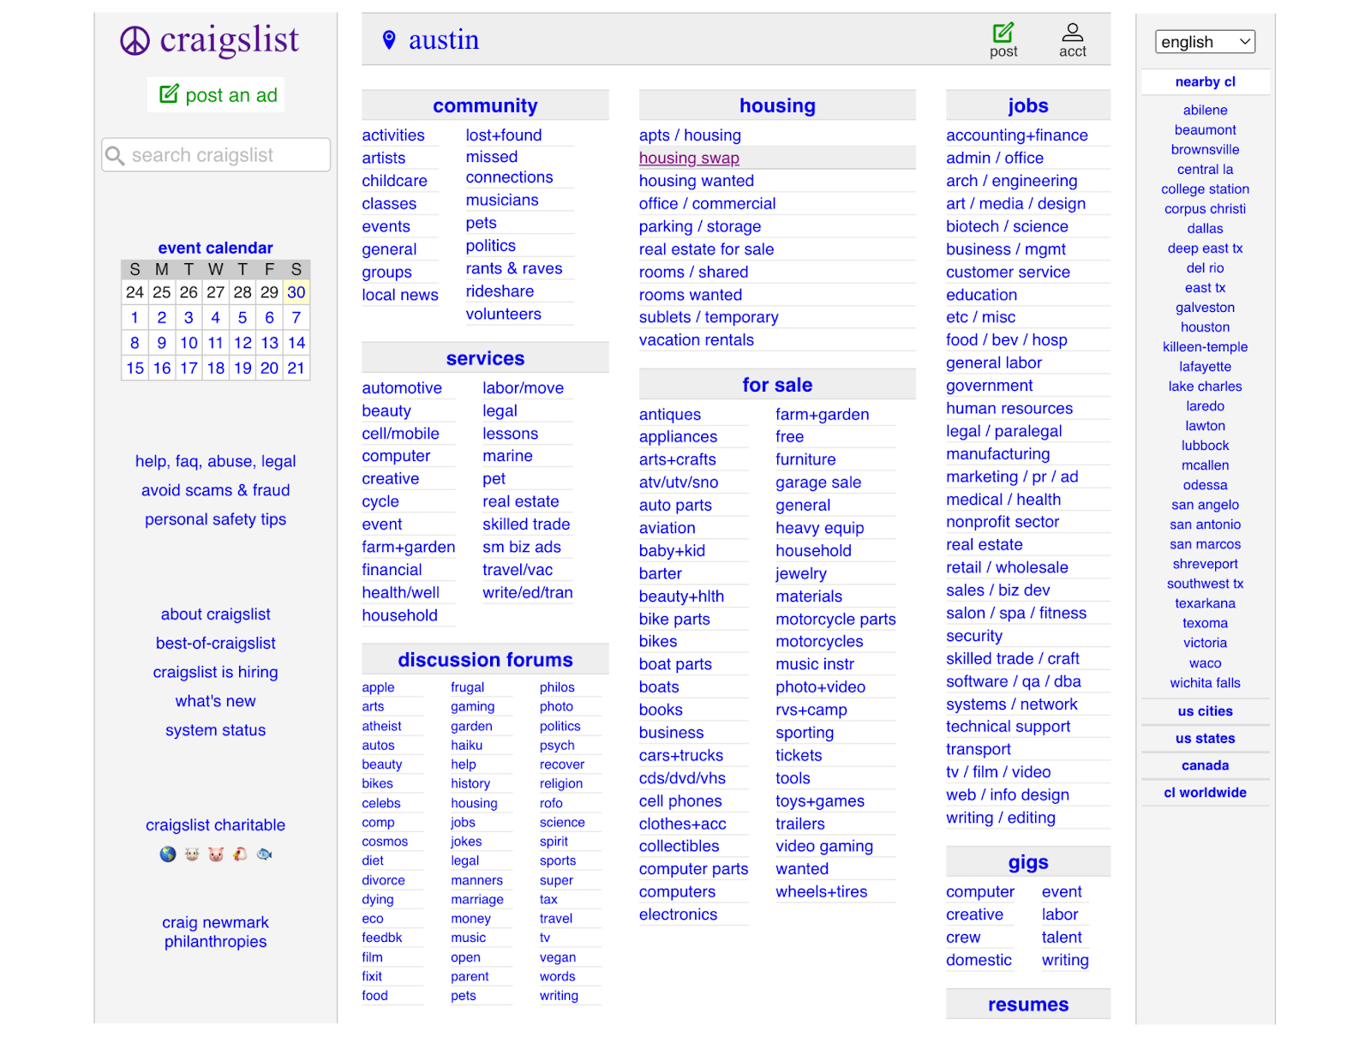Click the chicken icon in the charitable row
The image size is (1371, 1037).
coord(240,854)
